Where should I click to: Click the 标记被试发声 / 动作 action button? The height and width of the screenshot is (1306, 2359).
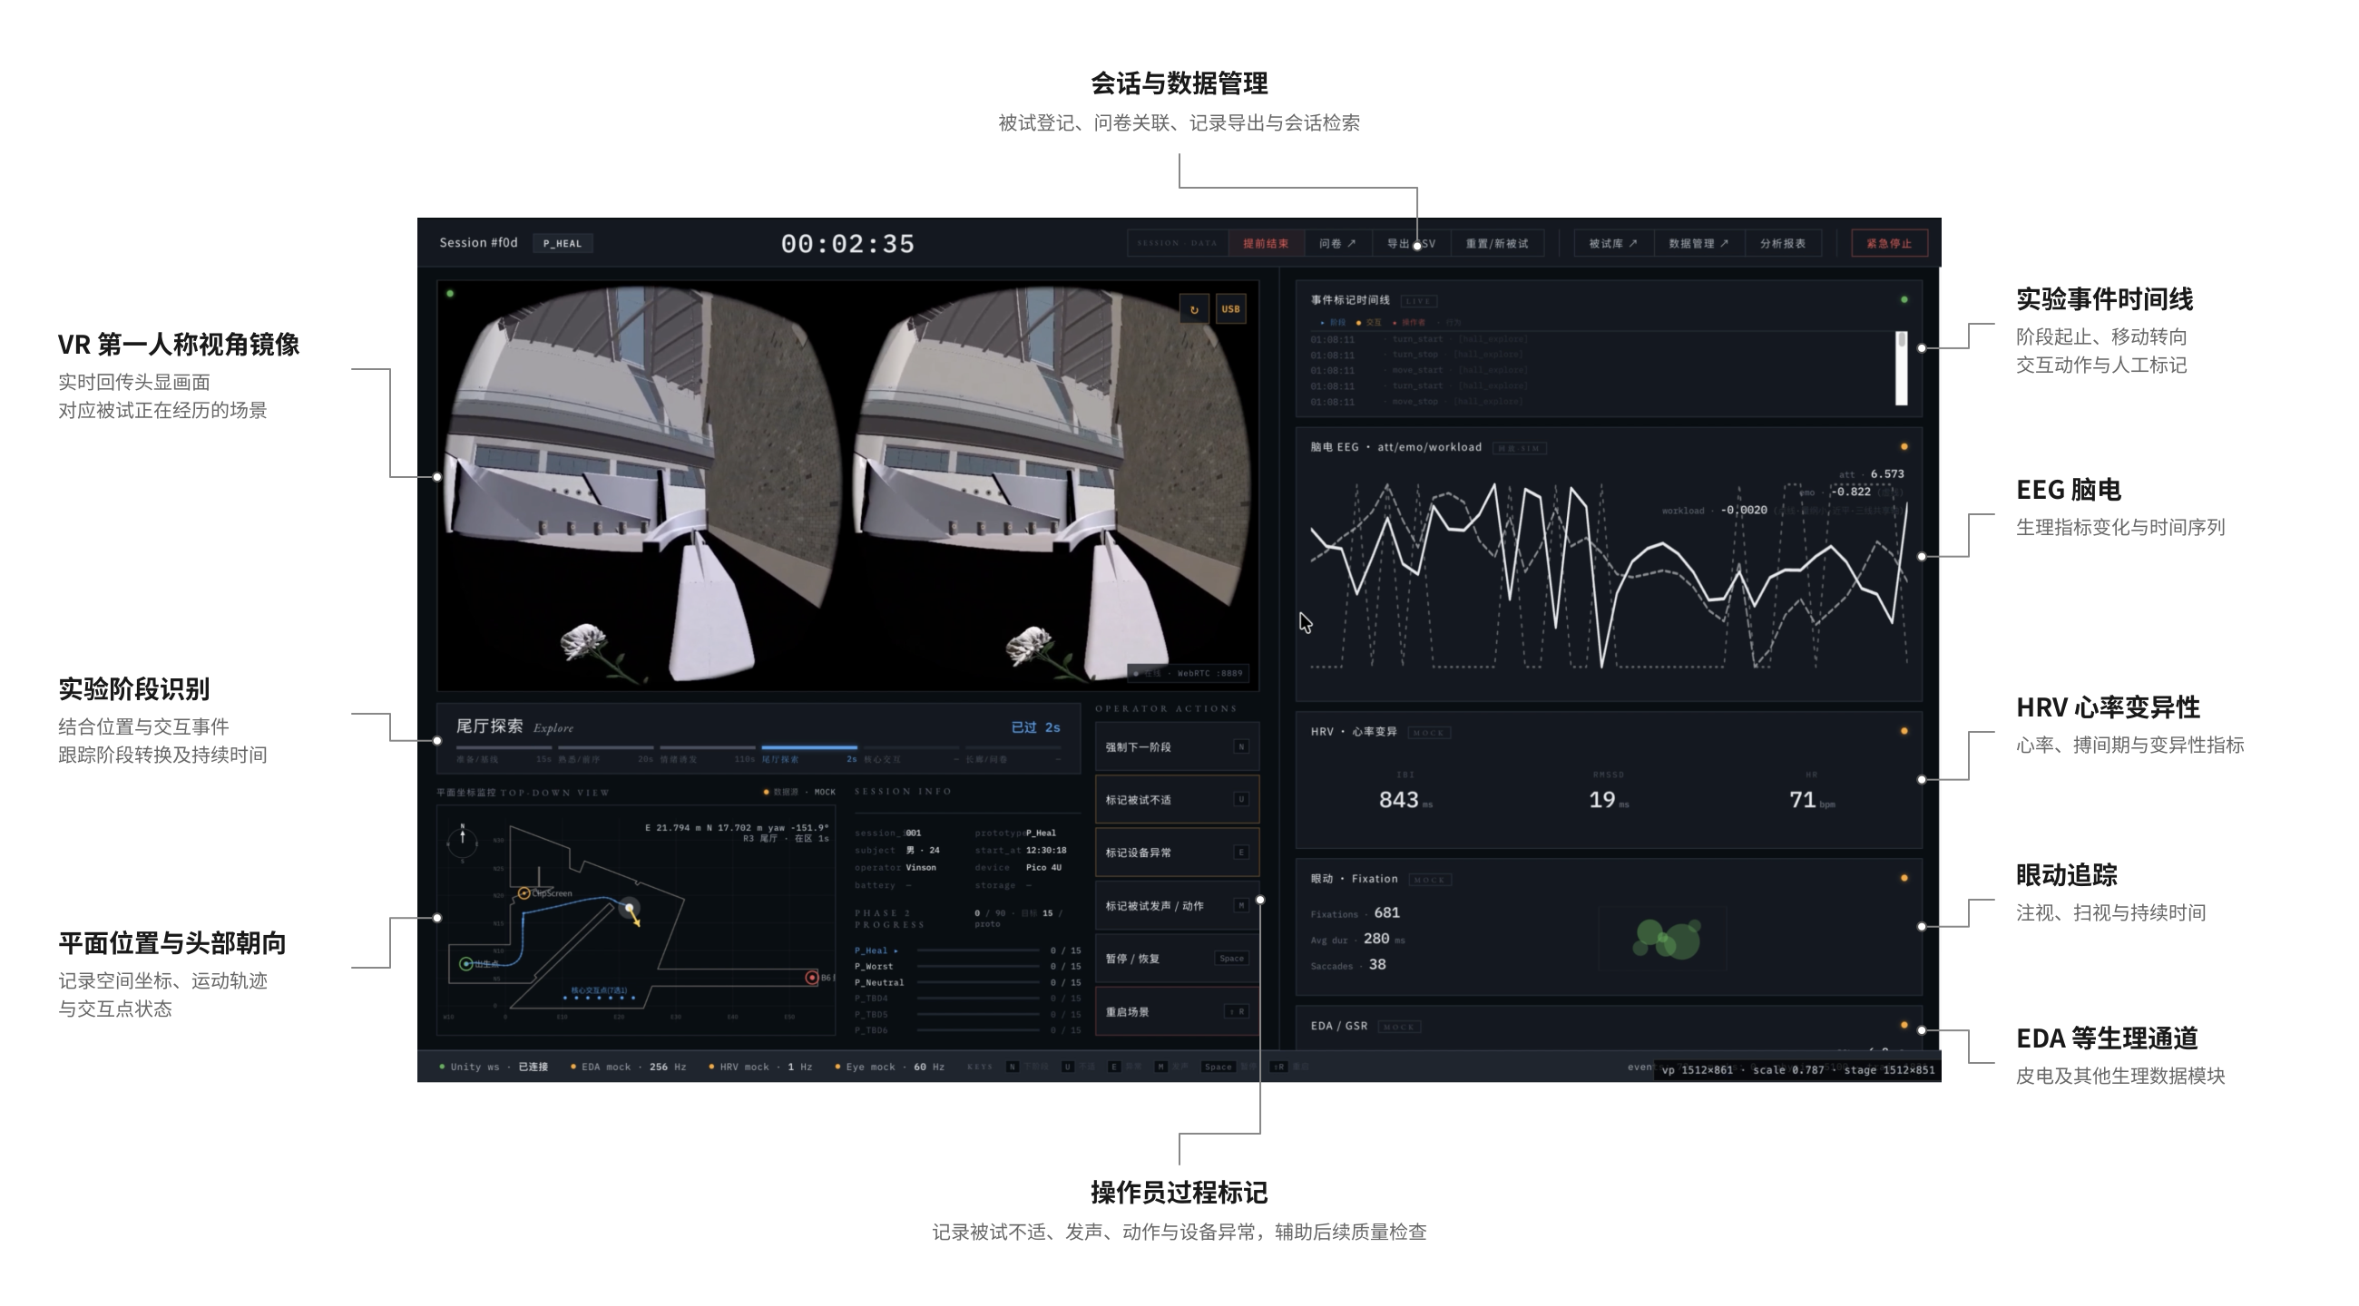click(x=1177, y=905)
